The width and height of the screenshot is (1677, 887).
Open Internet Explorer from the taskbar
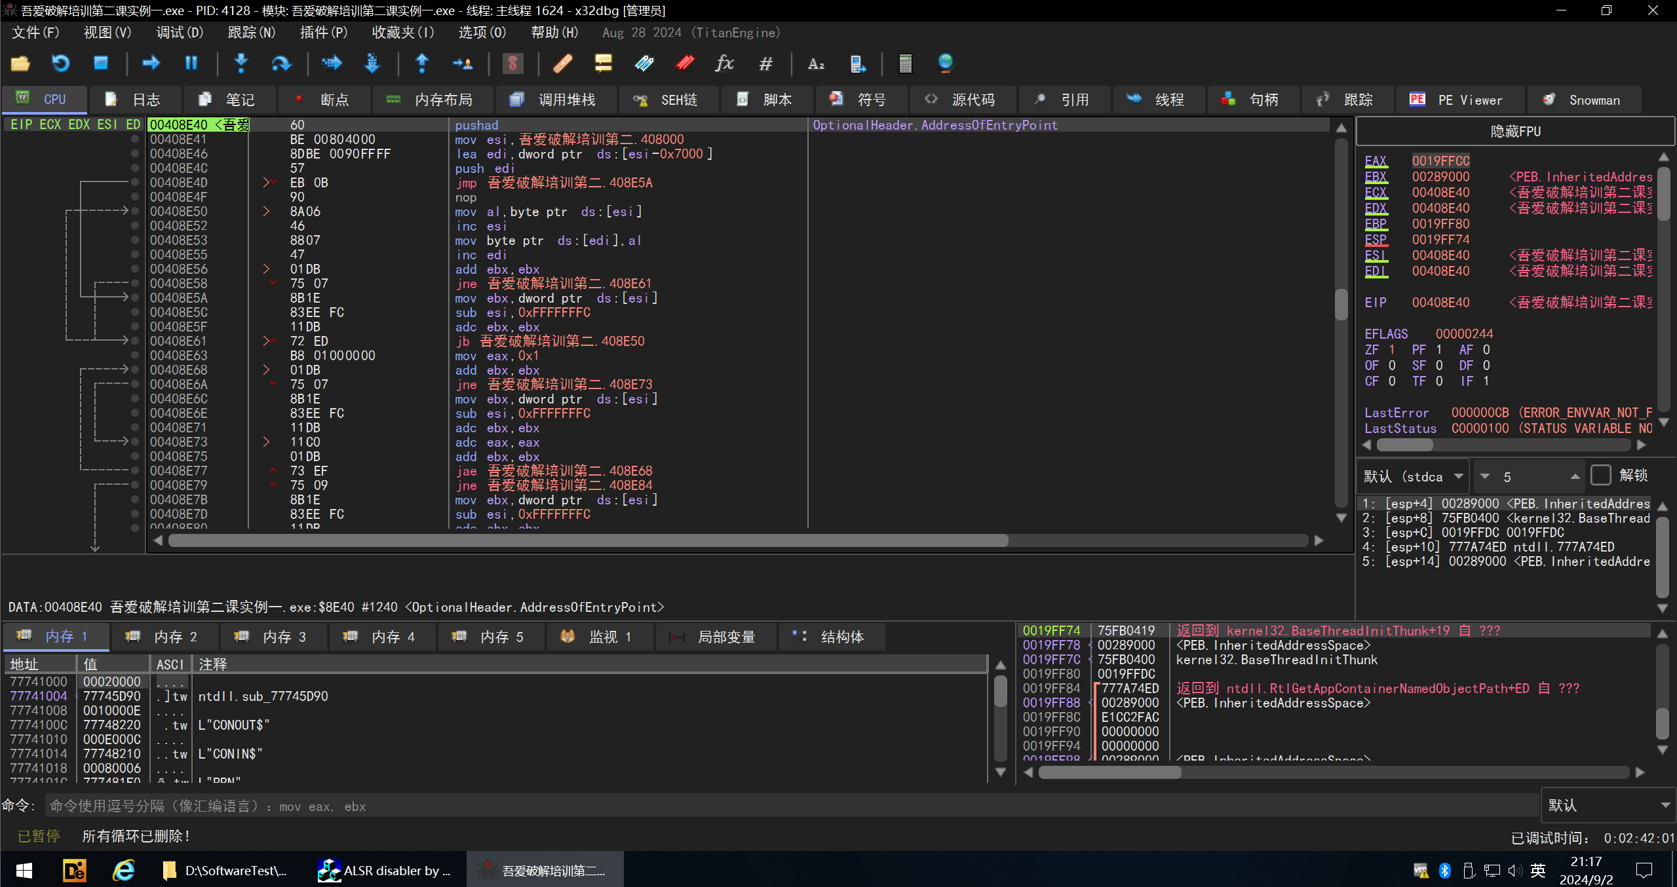tap(124, 870)
